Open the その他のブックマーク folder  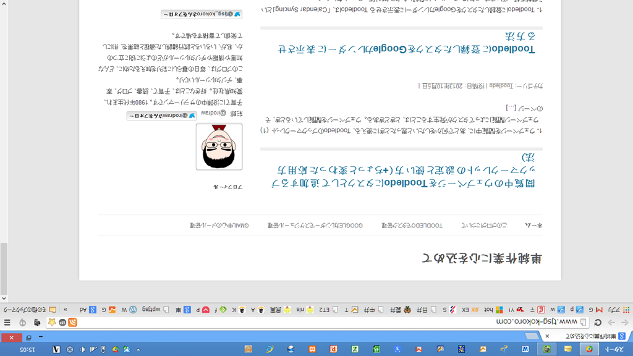[x=30, y=310]
